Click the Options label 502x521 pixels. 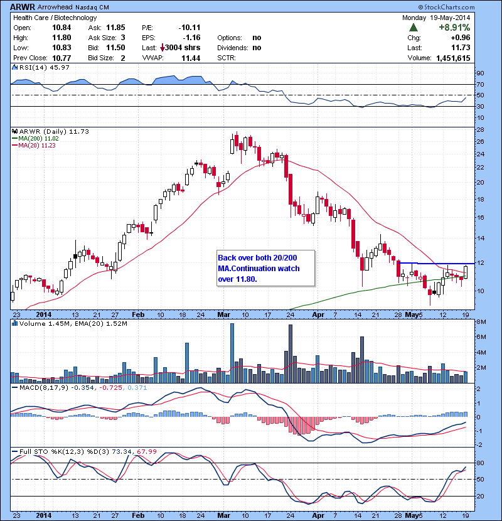(x=230, y=38)
